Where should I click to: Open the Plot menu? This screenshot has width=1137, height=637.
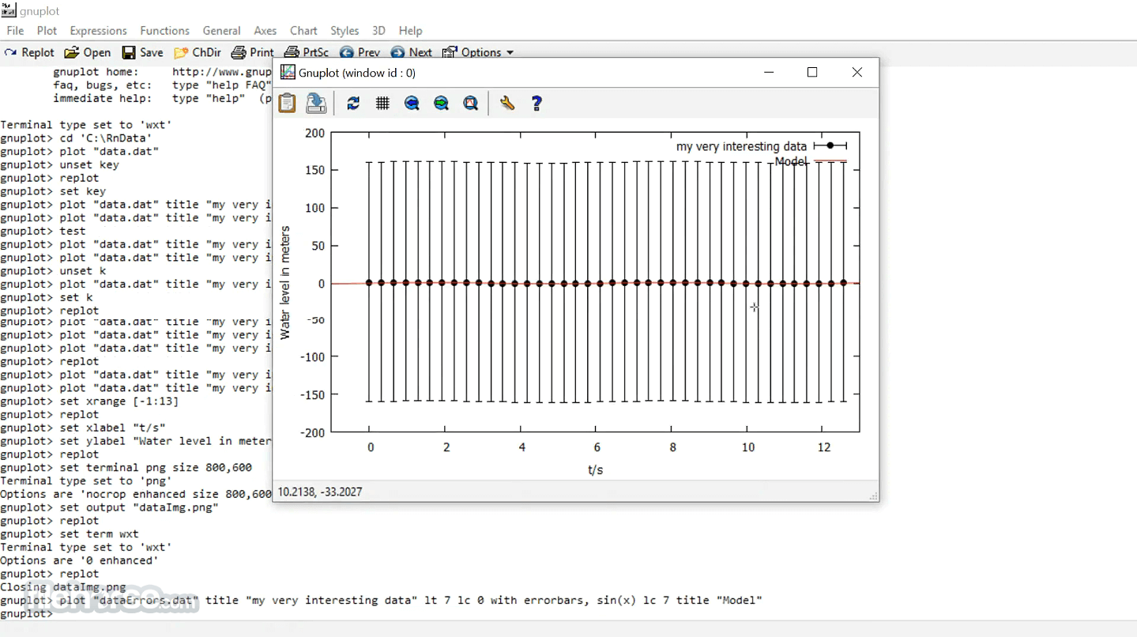pos(47,31)
